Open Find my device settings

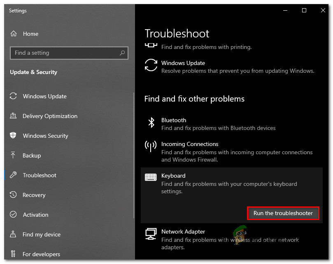[x=42, y=234]
